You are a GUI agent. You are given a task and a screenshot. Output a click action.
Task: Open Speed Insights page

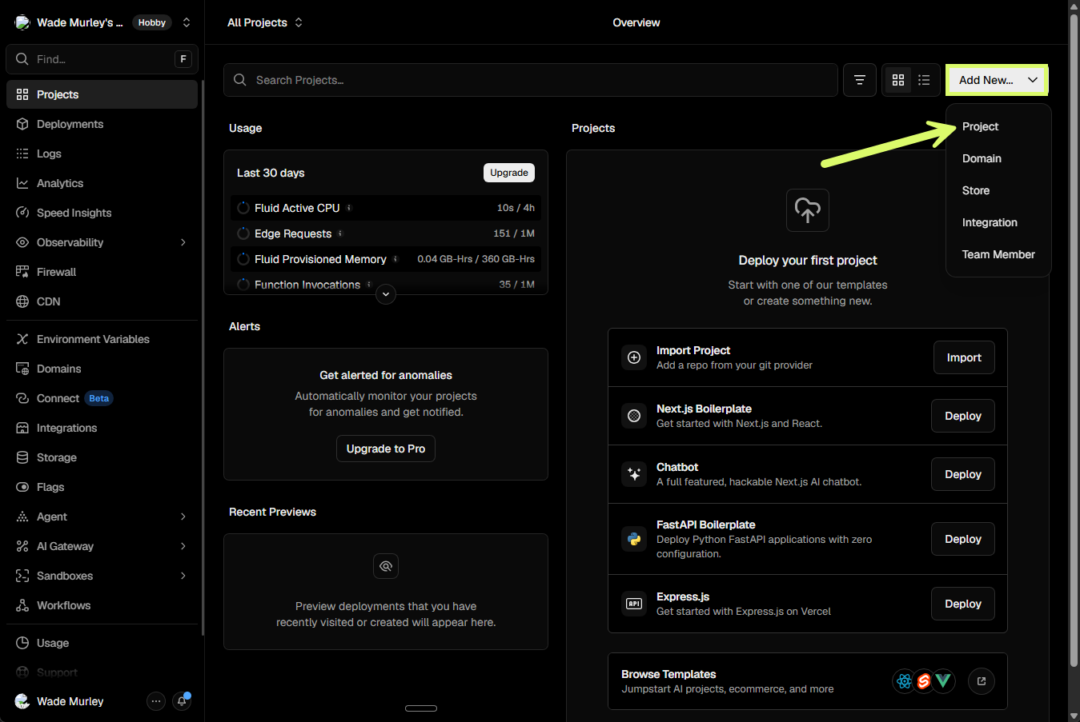tap(102, 213)
